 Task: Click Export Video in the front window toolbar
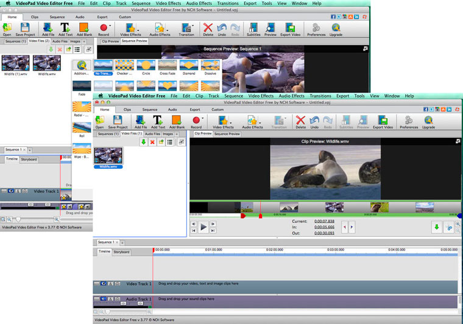coord(383,122)
